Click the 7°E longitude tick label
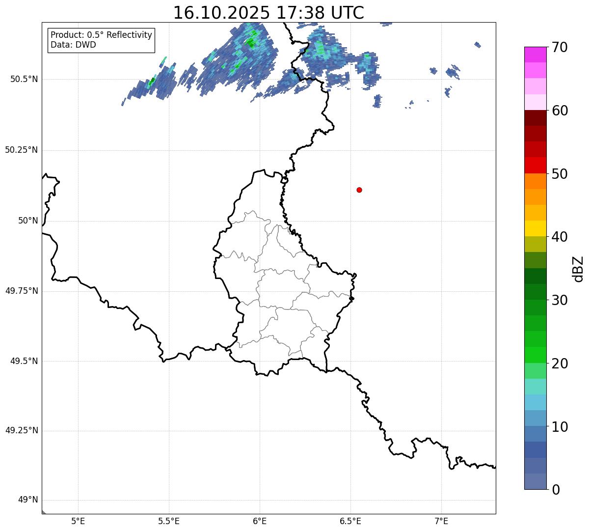This screenshot has width=590, height=531. coord(441,521)
